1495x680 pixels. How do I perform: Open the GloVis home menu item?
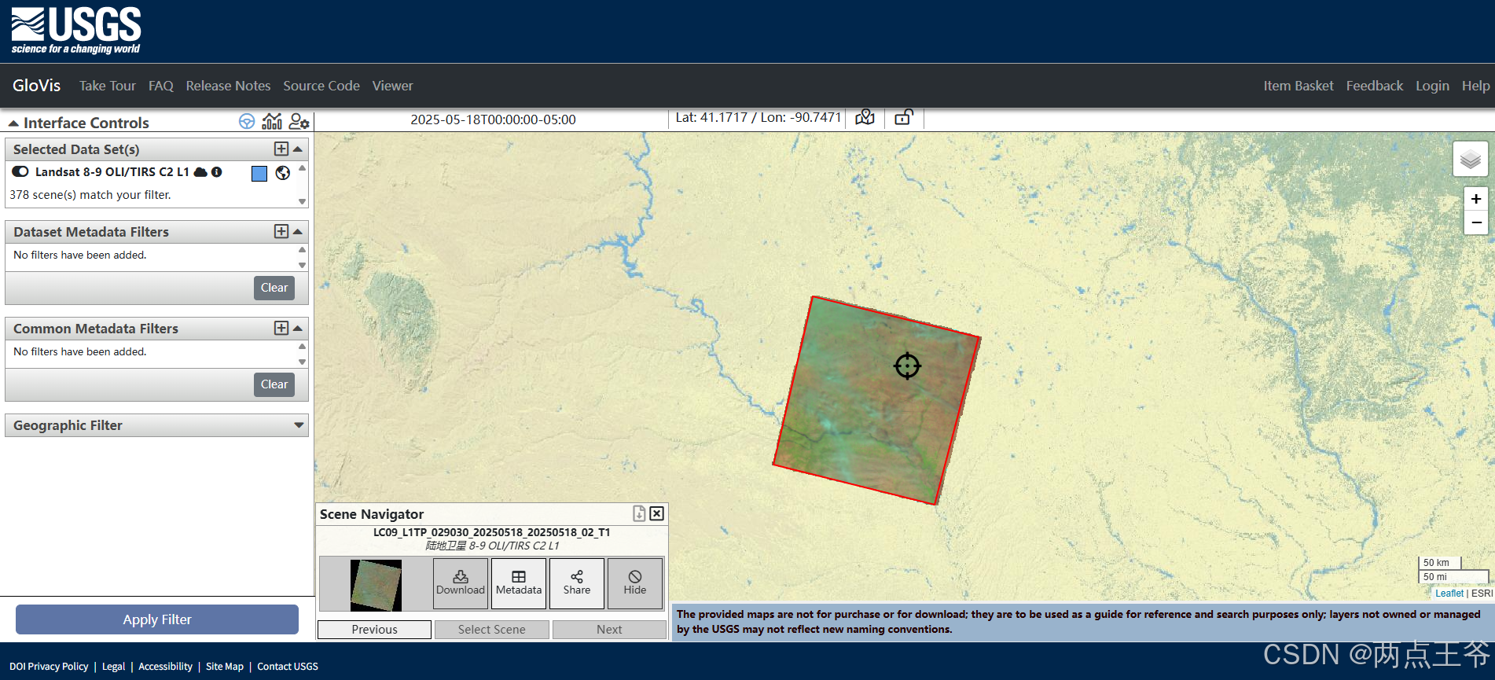click(36, 86)
